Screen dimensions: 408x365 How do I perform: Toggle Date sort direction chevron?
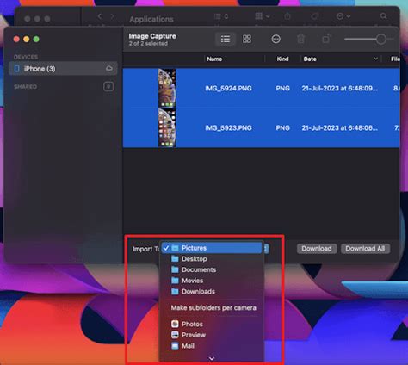pos(375,59)
